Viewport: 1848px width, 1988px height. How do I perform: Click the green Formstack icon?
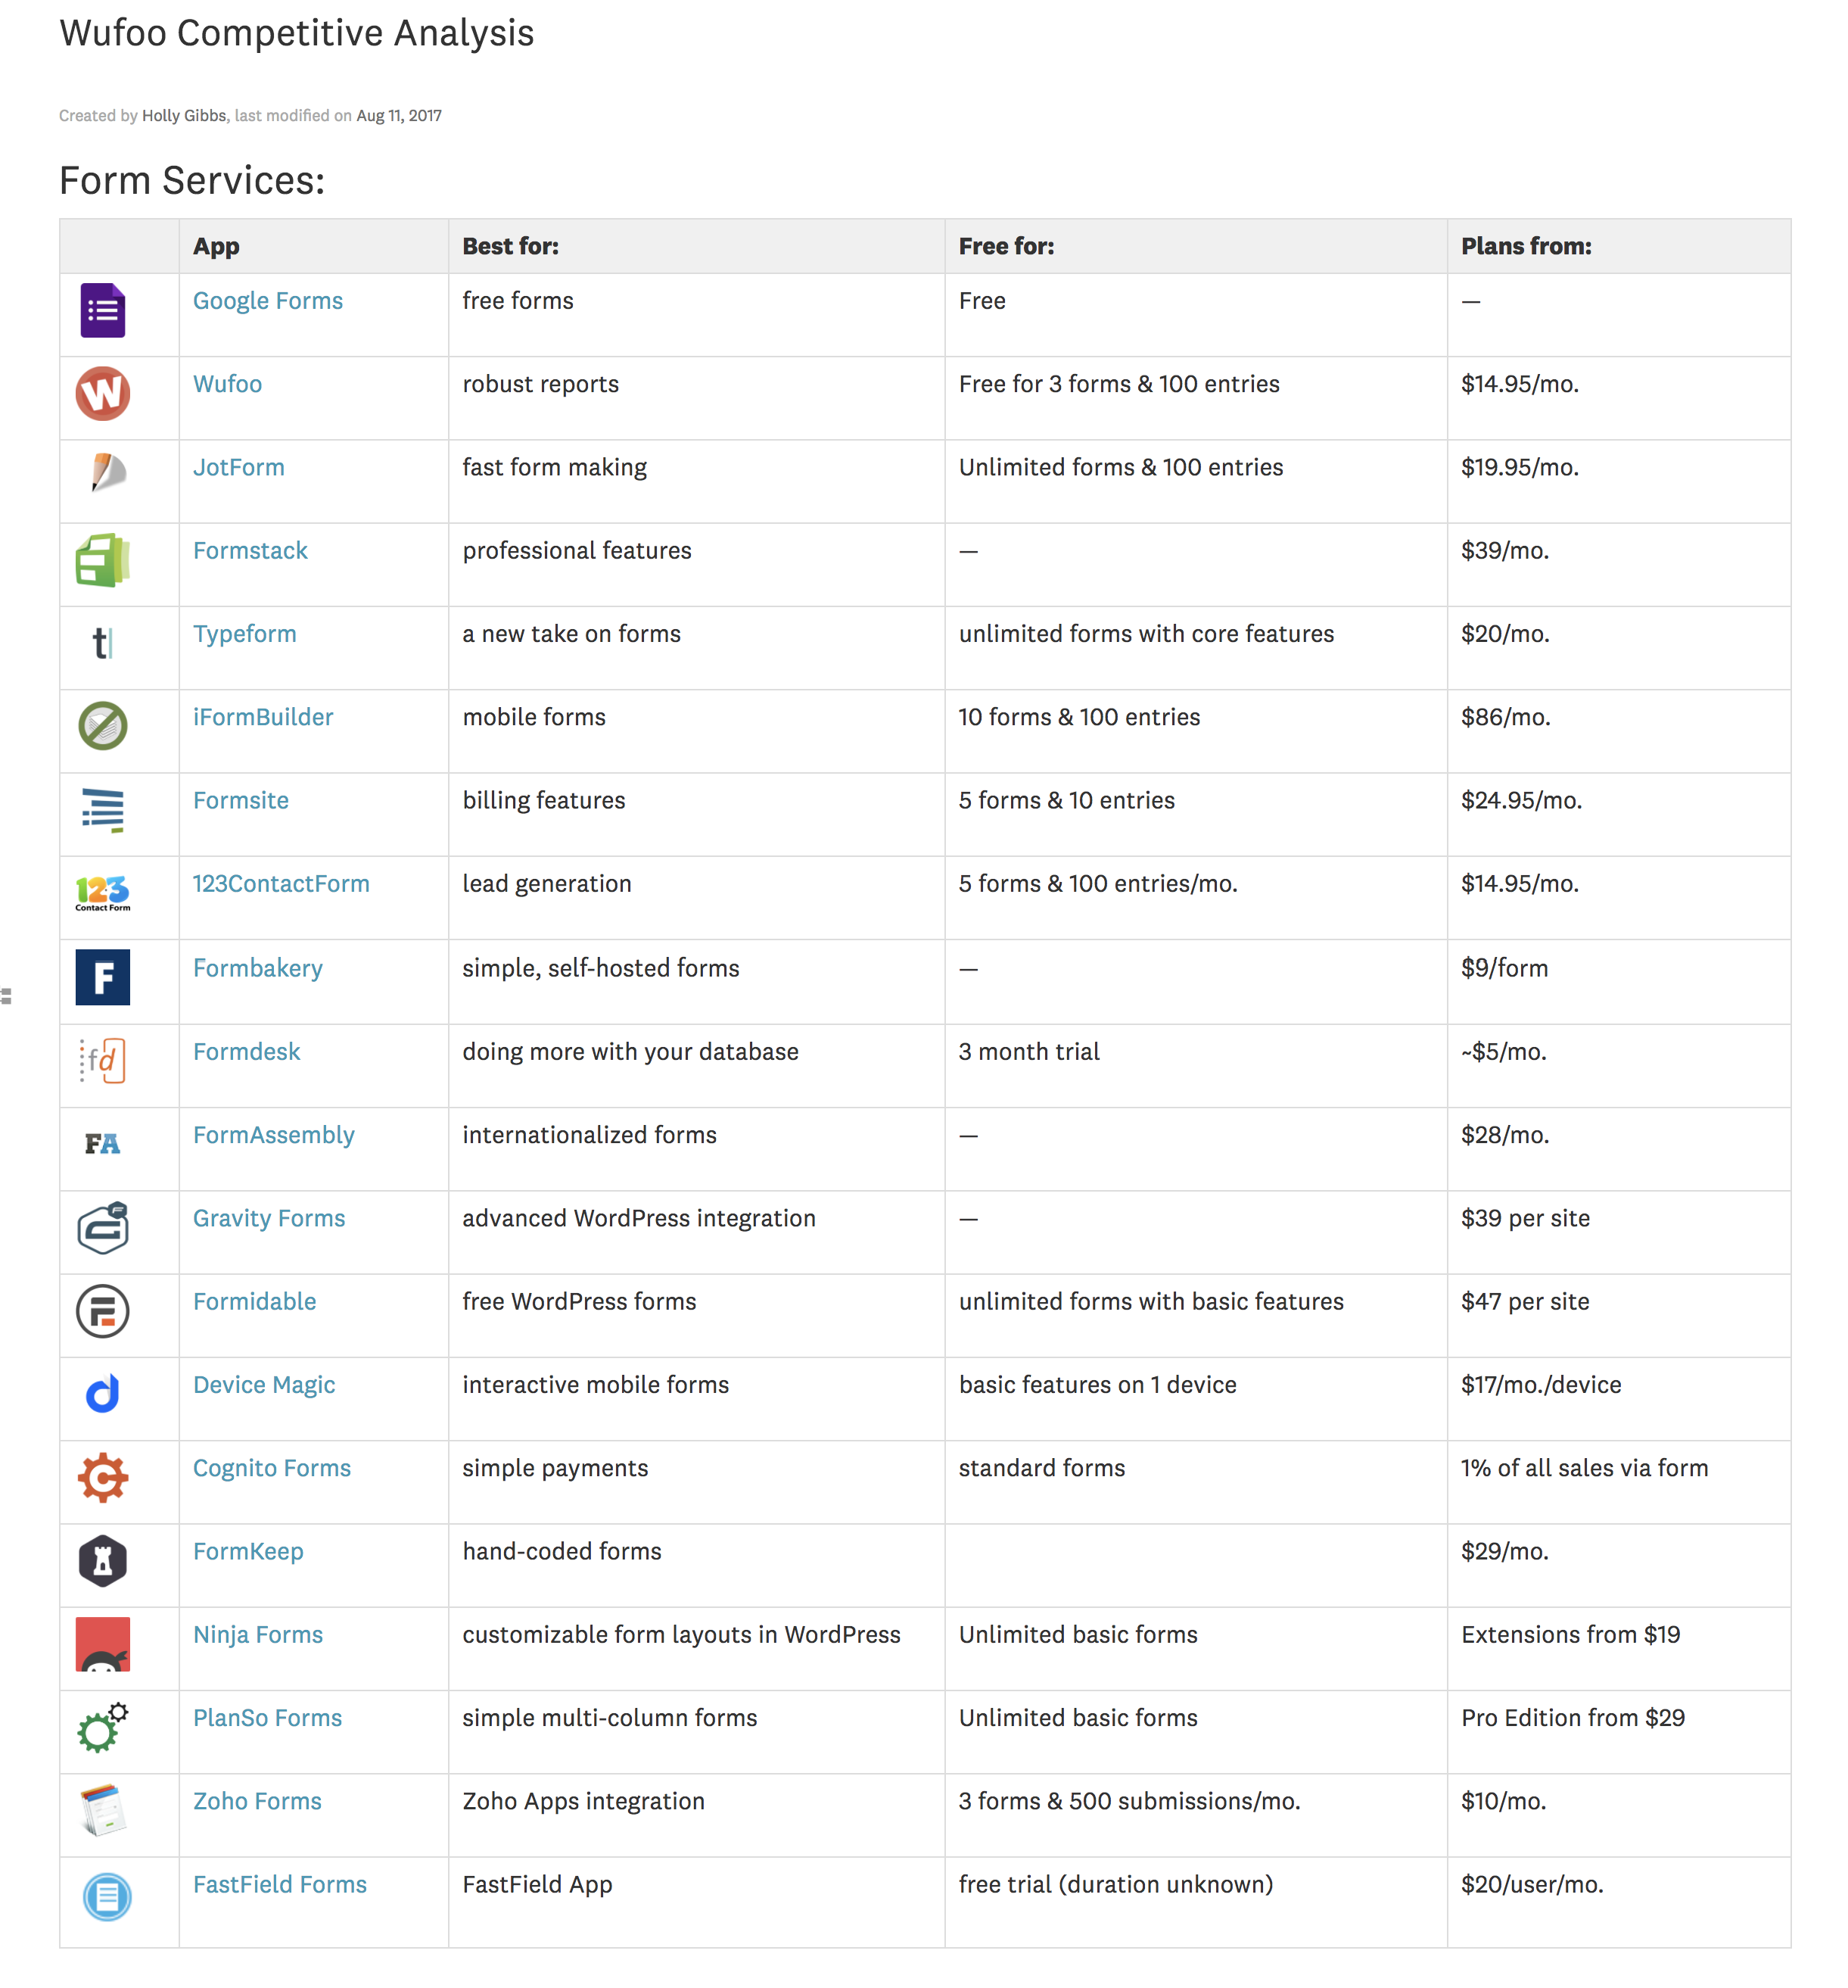pyautogui.click(x=102, y=560)
